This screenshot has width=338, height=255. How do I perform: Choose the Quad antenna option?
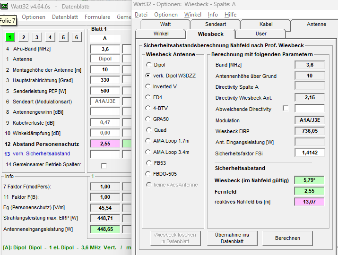point(148,130)
